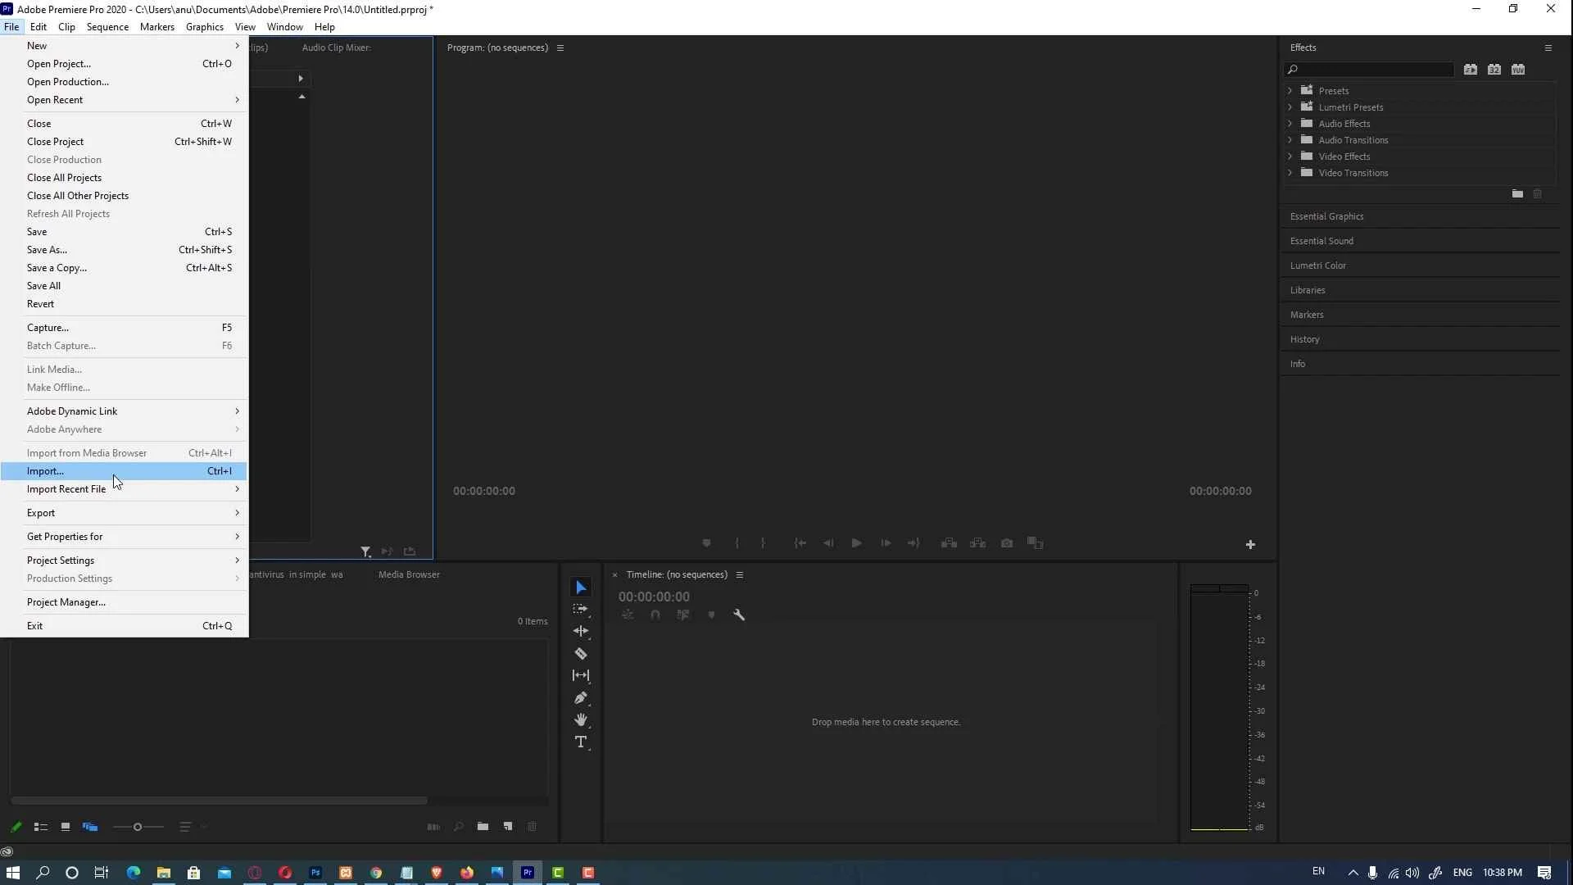This screenshot has width=1573, height=885.
Task: Select the Track Select Forward tool
Action: point(581,610)
